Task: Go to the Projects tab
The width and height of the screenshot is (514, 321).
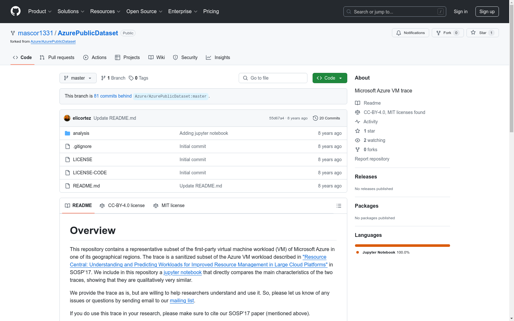Action: pyautogui.click(x=128, y=57)
